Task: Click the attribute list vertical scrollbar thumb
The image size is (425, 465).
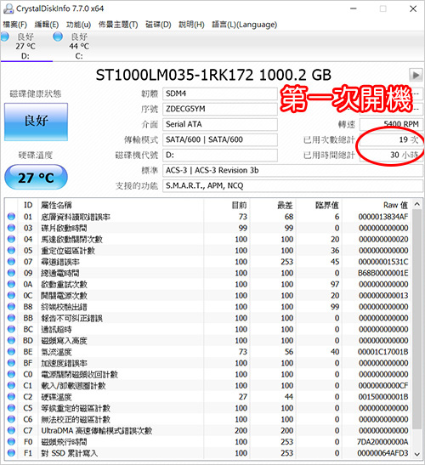Action: 416,320
